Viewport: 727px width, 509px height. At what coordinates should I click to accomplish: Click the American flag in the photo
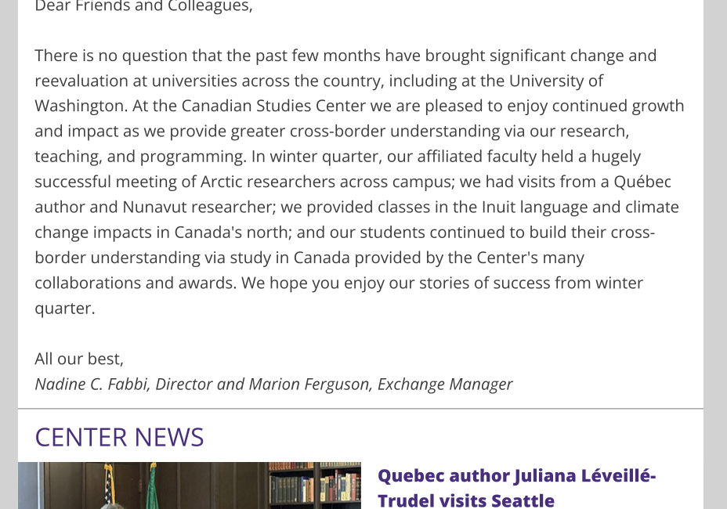(108, 485)
